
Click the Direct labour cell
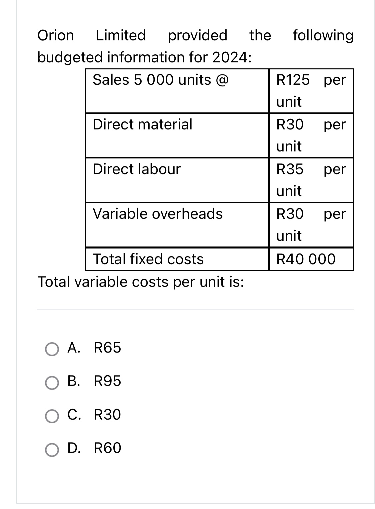[137, 169]
